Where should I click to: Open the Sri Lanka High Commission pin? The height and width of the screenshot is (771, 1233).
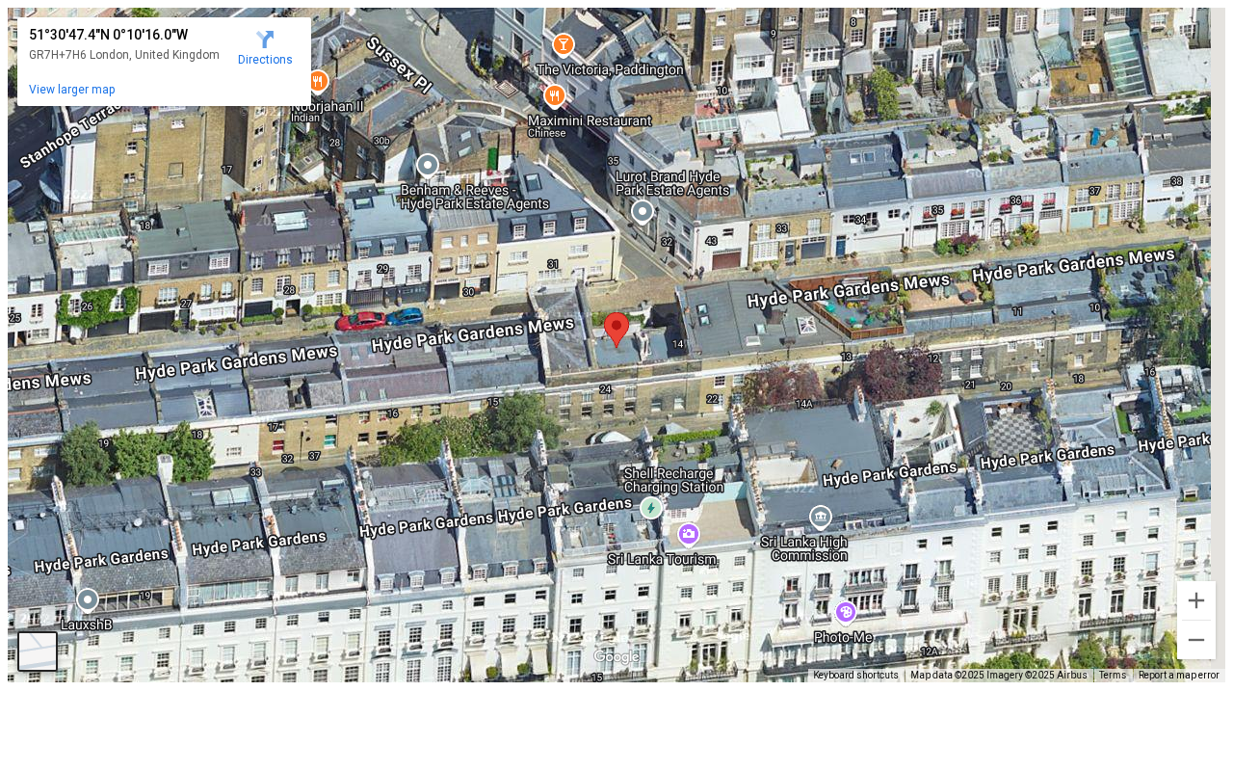(820, 518)
